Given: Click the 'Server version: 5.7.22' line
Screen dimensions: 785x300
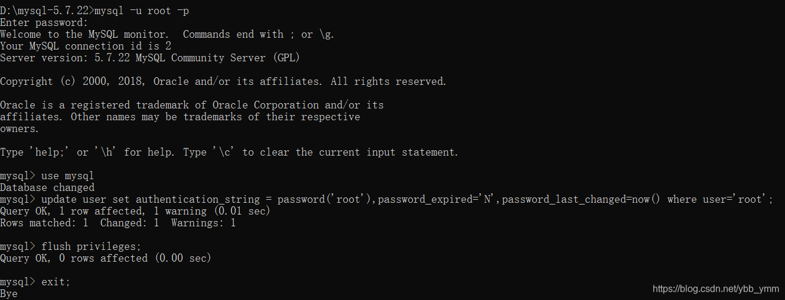Looking at the screenshot, I should 150,58.
